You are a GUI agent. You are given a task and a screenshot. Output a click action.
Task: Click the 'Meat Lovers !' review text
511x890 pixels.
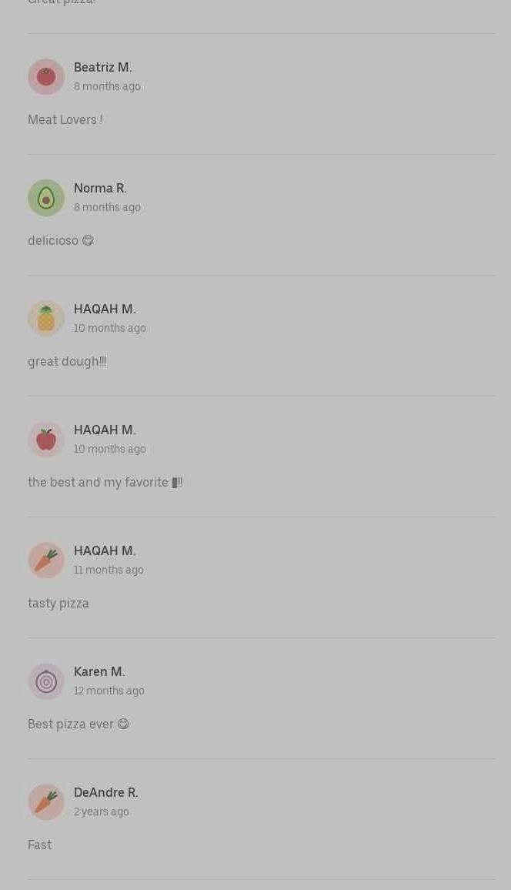pyautogui.click(x=65, y=120)
